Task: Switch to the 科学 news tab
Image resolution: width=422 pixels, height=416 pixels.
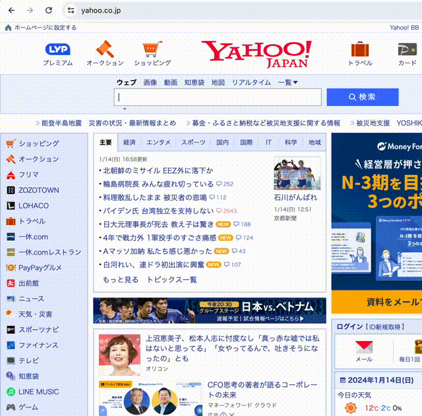Action: click(291, 142)
